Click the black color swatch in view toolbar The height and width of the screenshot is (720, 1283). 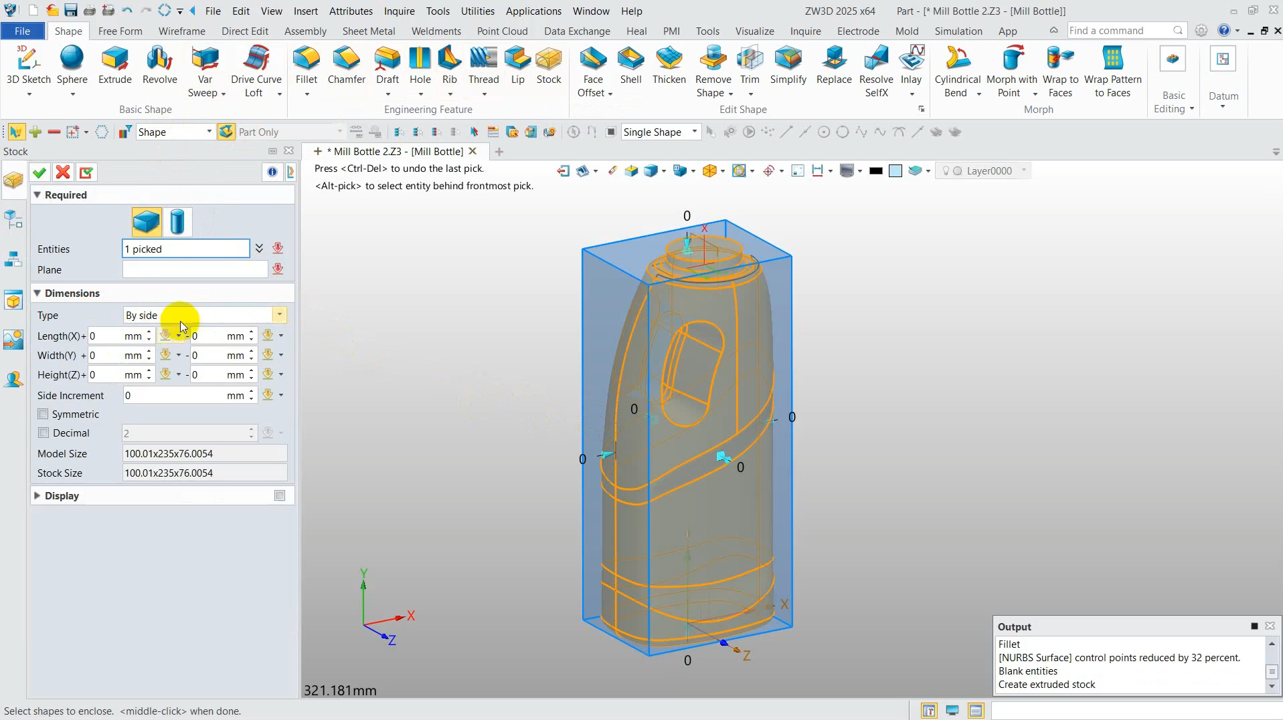(875, 171)
